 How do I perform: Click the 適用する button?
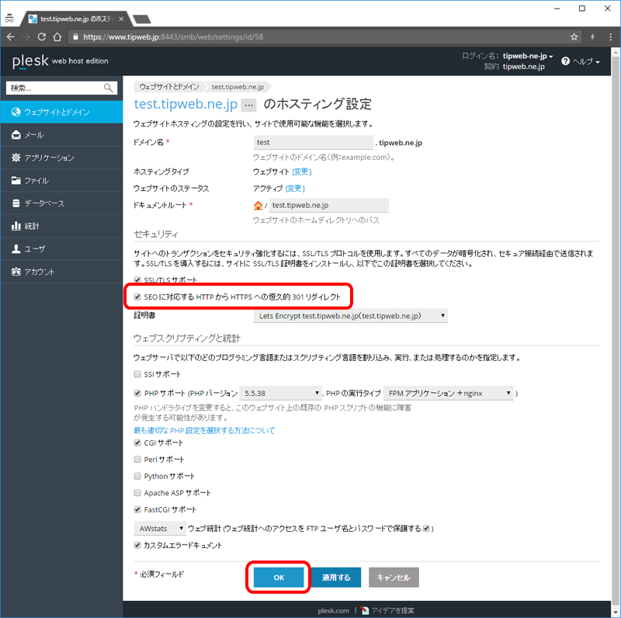336,577
